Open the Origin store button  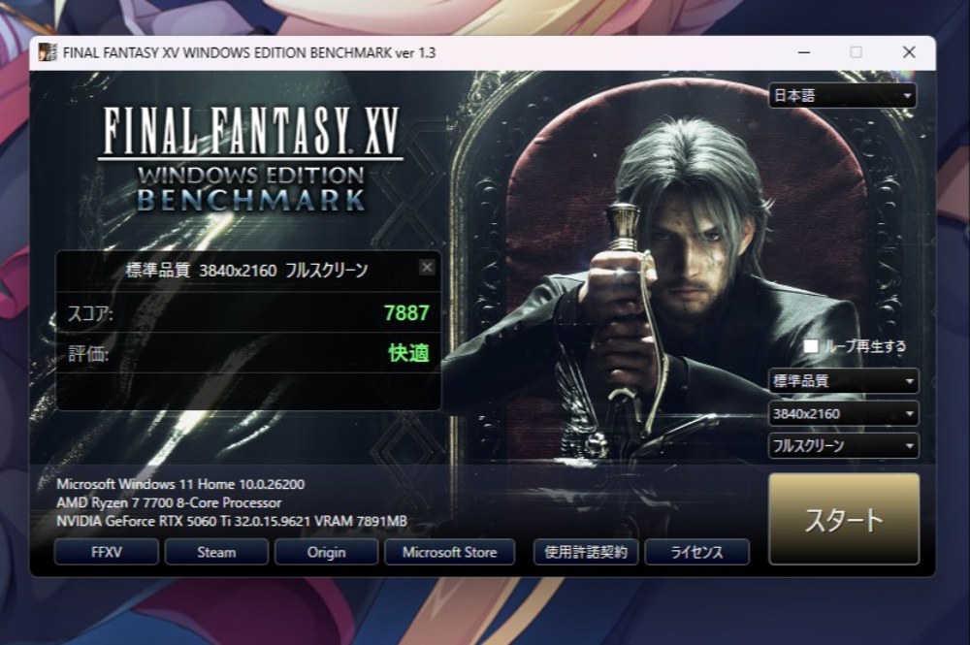tap(326, 552)
